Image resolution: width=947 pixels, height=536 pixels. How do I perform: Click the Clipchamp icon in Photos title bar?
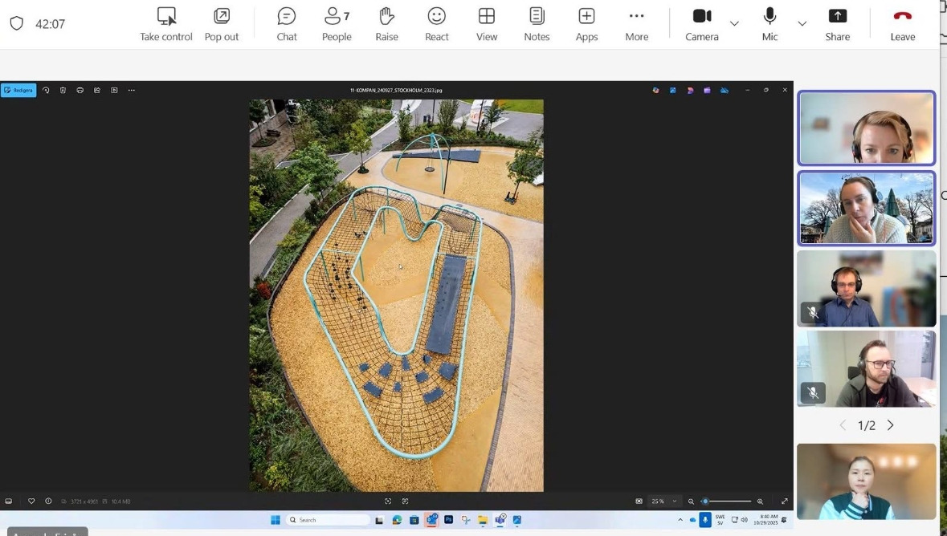pyautogui.click(x=690, y=90)
